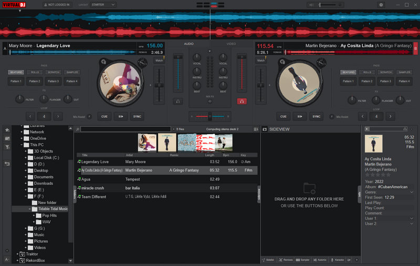
Task: Click Pattern 1 pad on left deck
Action: point(16,81)
